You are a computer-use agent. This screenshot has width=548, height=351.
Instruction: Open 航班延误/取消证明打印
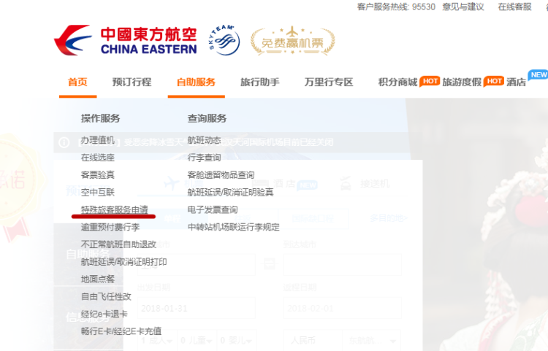pos(123,262)
